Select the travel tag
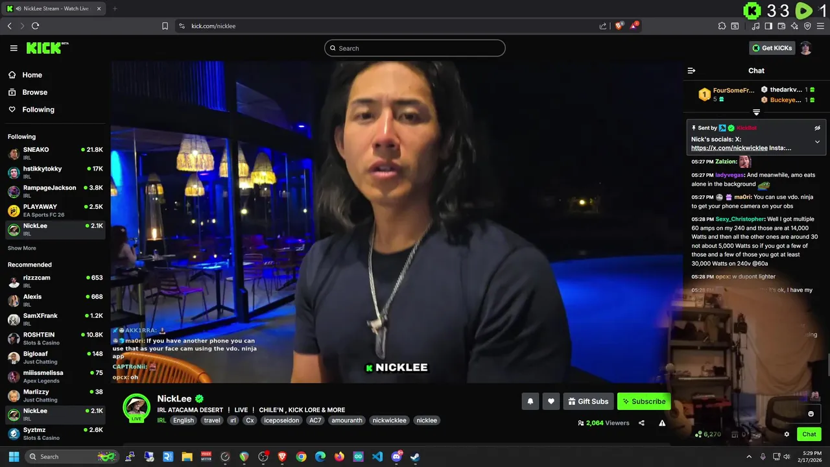 (212, 420)
